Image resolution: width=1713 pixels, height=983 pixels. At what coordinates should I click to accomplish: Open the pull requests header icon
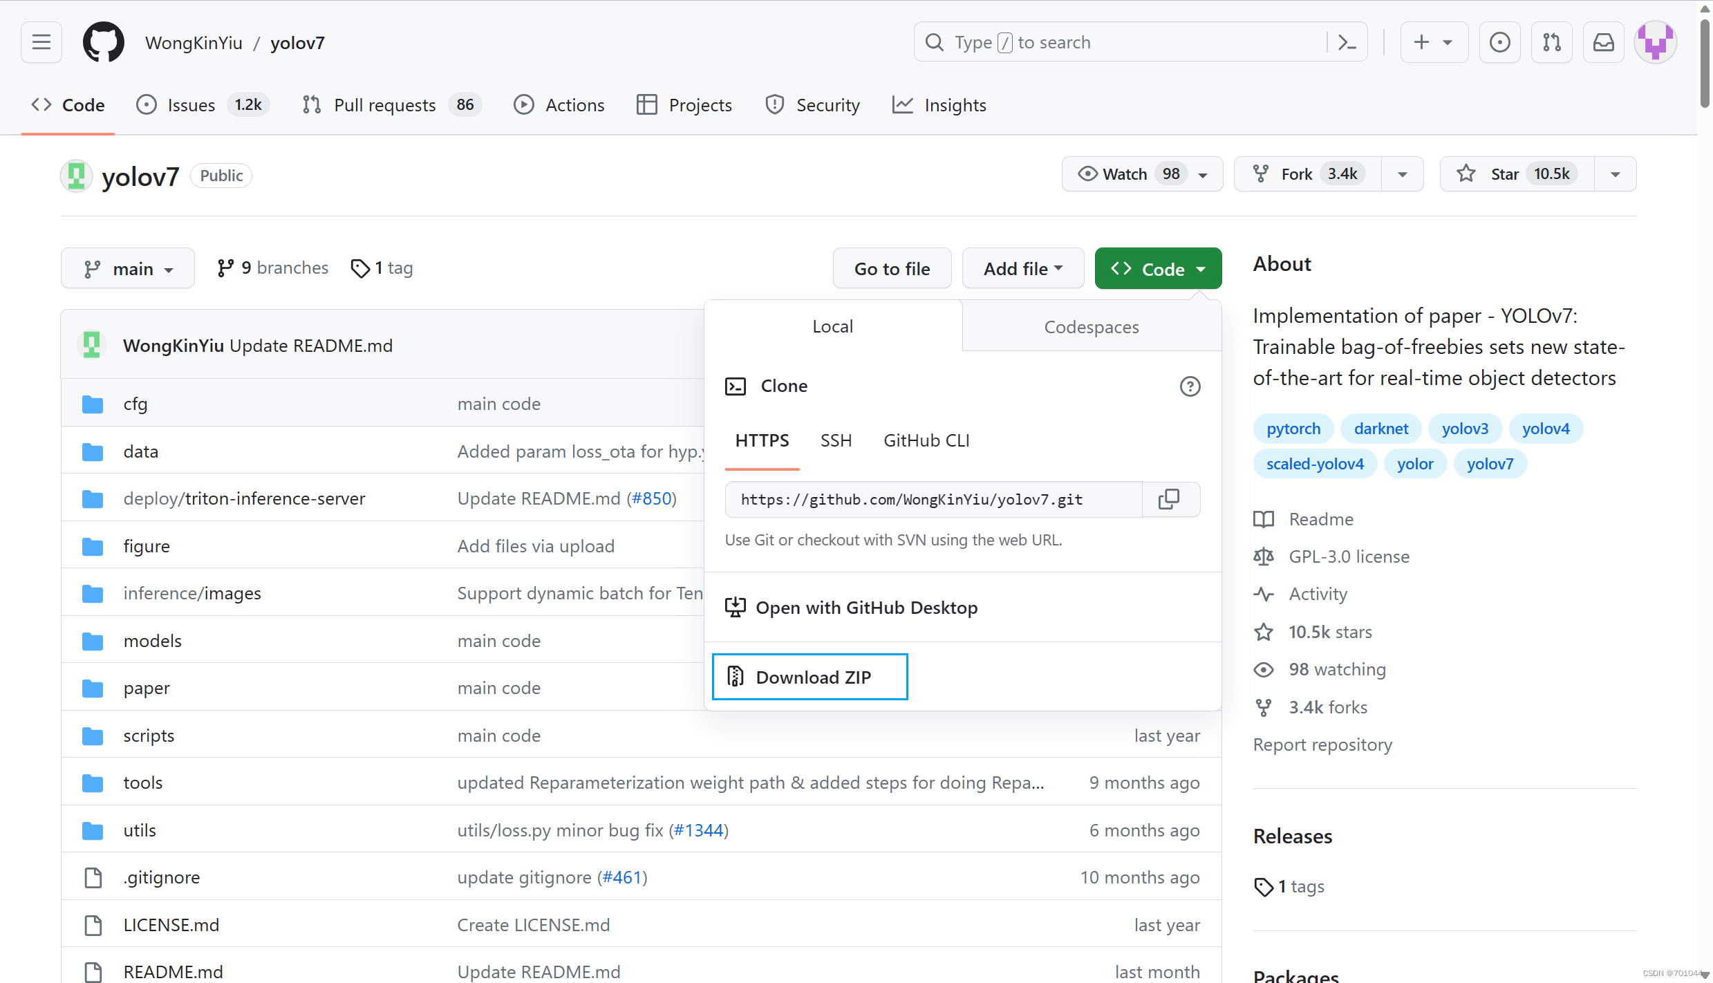pyautogui.click(x=1552, y=43)
